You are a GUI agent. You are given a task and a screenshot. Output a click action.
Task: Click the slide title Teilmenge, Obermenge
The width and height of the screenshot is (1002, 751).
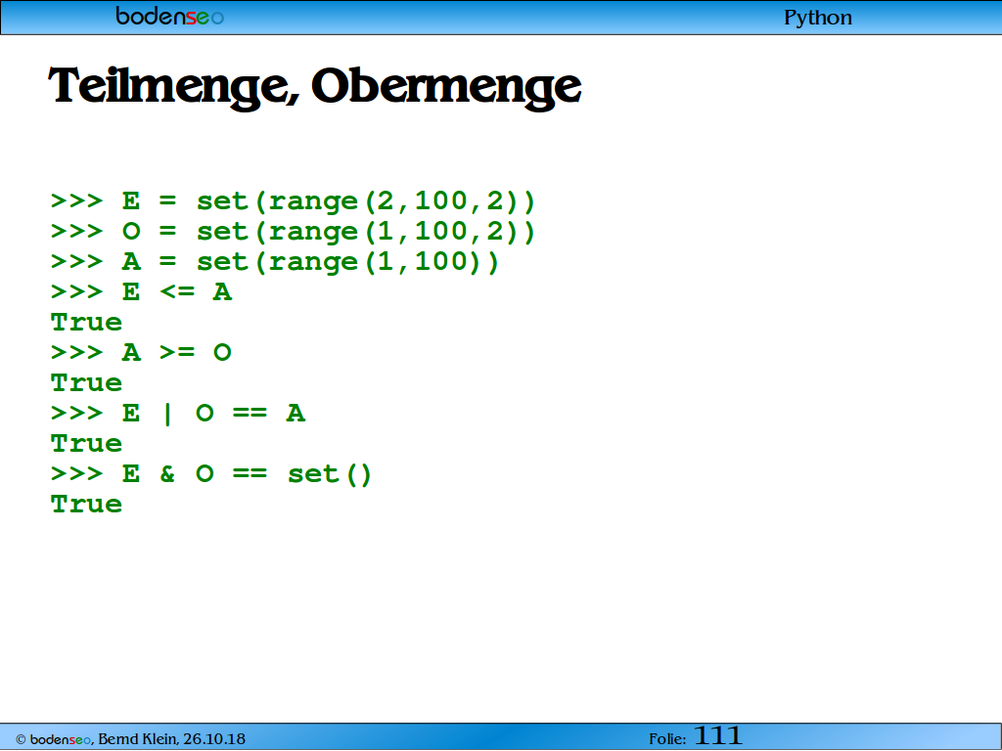click(x=315, y=87)
